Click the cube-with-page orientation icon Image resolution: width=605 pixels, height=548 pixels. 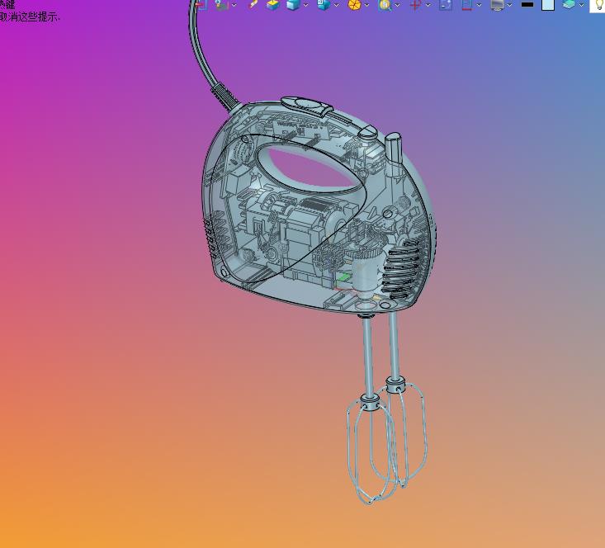point(324,5)
